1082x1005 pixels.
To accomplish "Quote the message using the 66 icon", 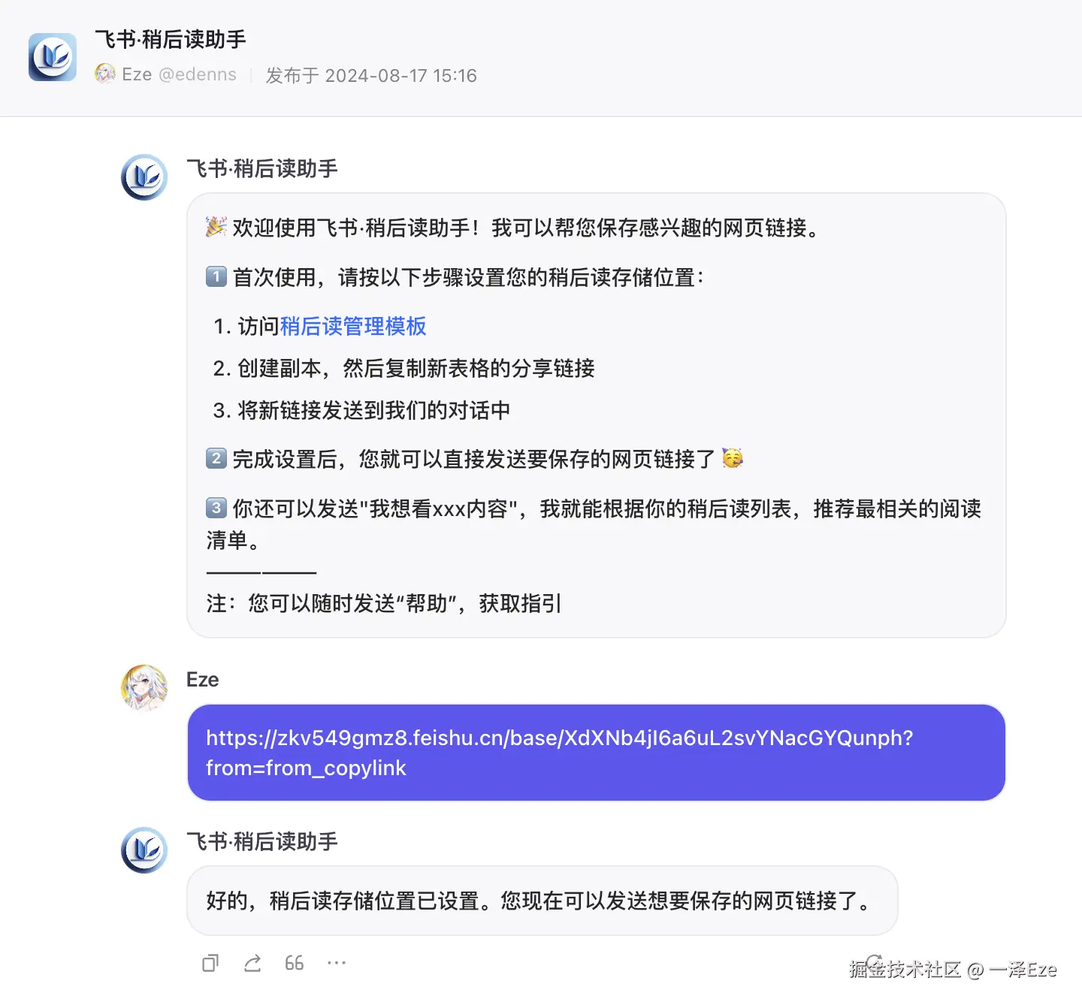I will (295, 963).
